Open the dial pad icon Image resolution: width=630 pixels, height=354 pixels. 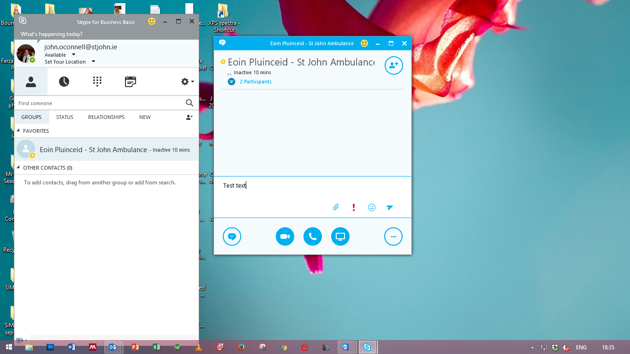pyautogui.click(x=97, y=82)
